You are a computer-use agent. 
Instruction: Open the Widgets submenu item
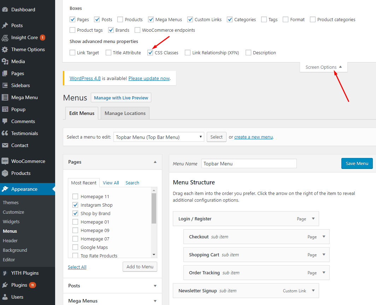pyautogui.click(x=11, y=221)
